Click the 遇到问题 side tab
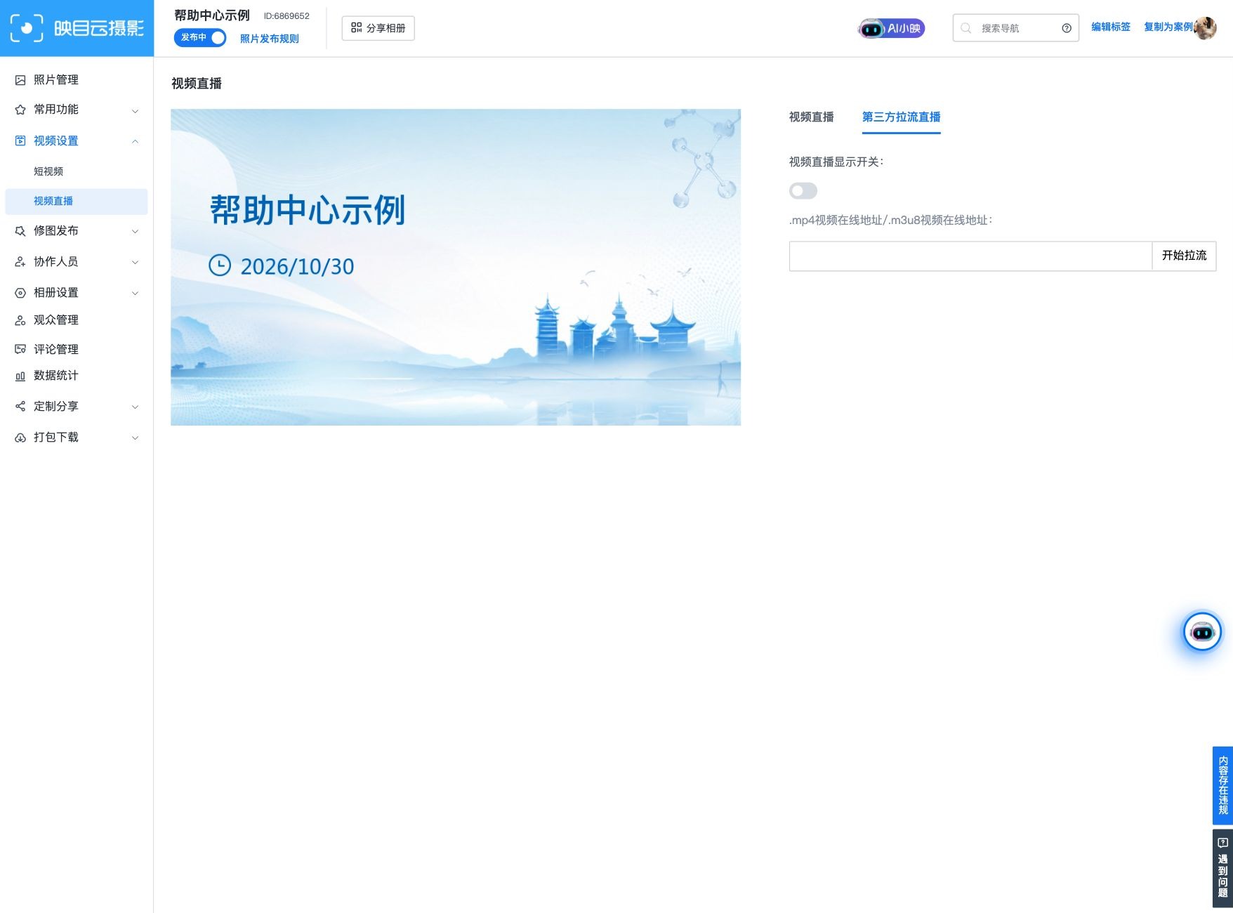Viewport: 1233px width, 913px height. [x=1222, y=869]
